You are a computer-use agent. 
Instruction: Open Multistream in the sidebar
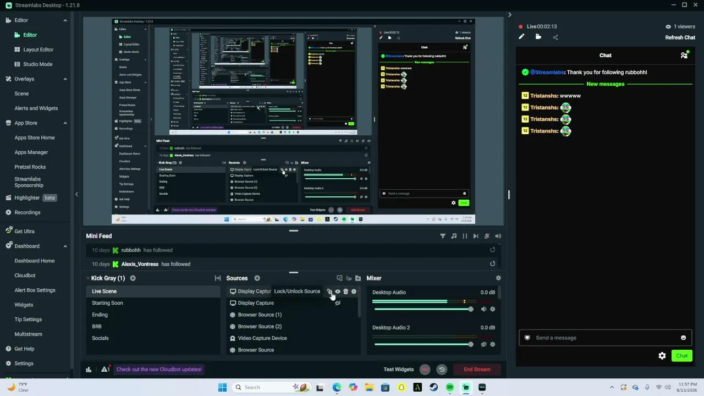tap(29, 334)
